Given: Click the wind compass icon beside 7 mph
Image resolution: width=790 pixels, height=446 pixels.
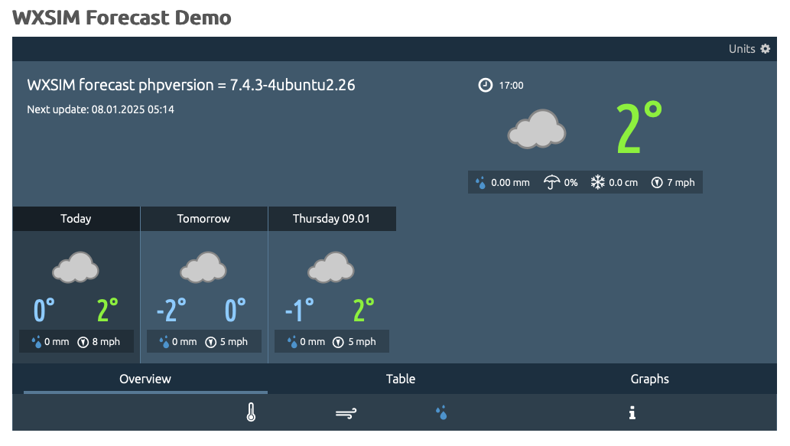Looking at the screenshot, I should [657, 182].
